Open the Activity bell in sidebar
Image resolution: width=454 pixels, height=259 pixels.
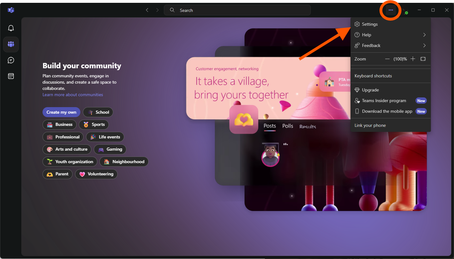(11, 28)
